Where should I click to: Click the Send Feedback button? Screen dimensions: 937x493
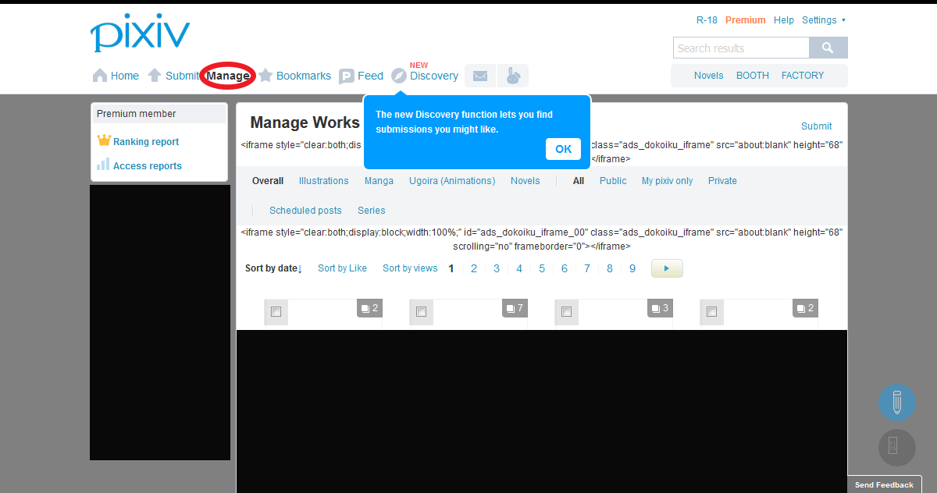tap(884, 484)
